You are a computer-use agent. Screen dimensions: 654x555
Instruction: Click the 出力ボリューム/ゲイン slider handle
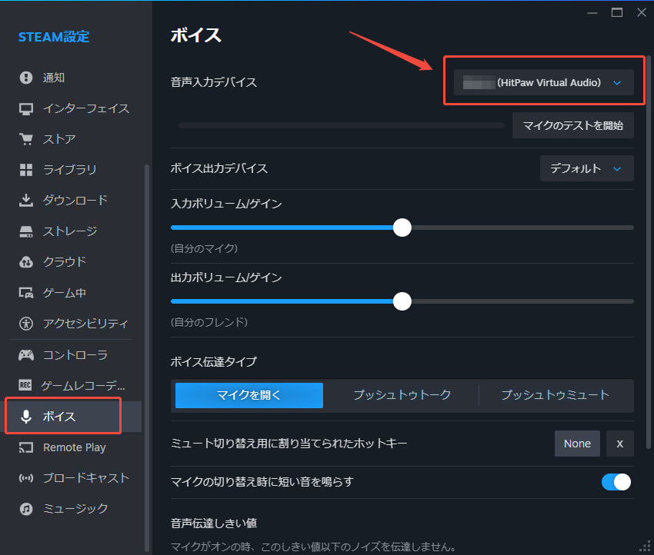click(x=402, y=301)
